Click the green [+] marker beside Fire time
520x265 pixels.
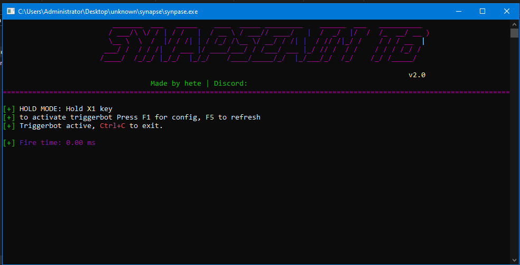point(9,143)
